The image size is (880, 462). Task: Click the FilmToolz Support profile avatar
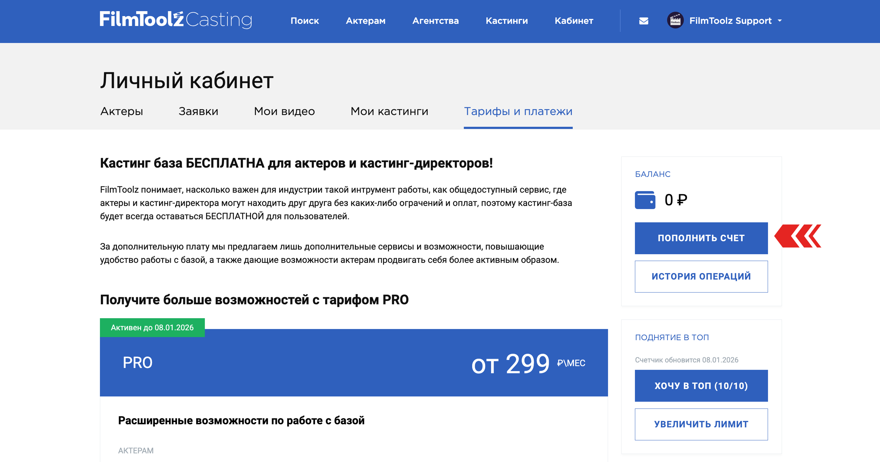tap(675, 20)
